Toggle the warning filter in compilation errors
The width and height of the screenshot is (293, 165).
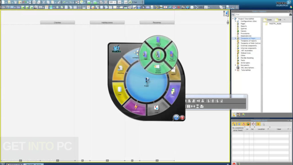243,124
